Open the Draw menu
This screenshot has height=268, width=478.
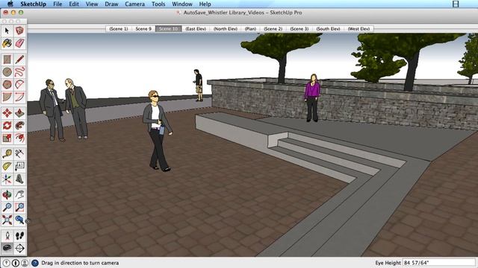coord(111,4)
